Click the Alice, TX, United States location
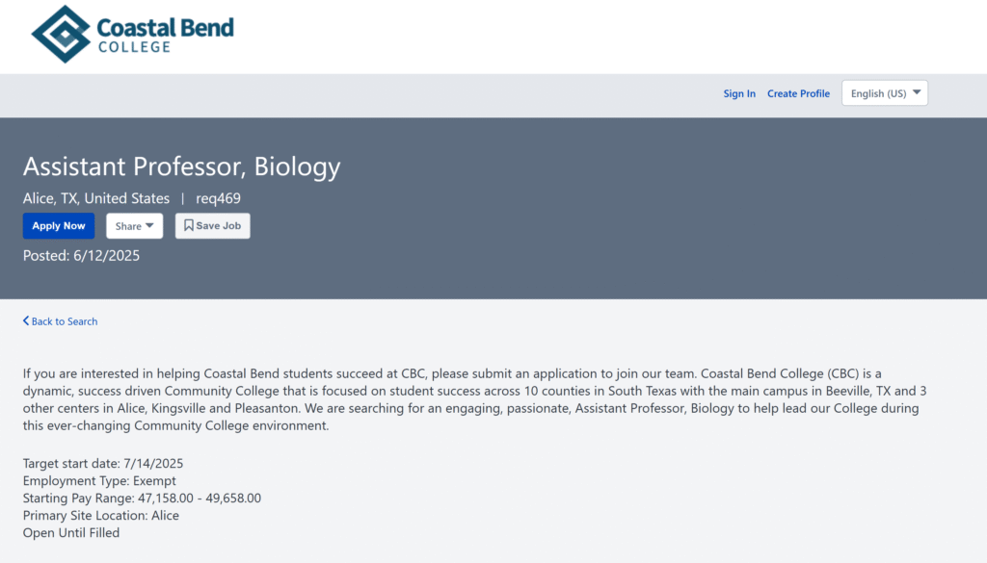The width and height of the screenshot is (987, 563). coord(96,199)
